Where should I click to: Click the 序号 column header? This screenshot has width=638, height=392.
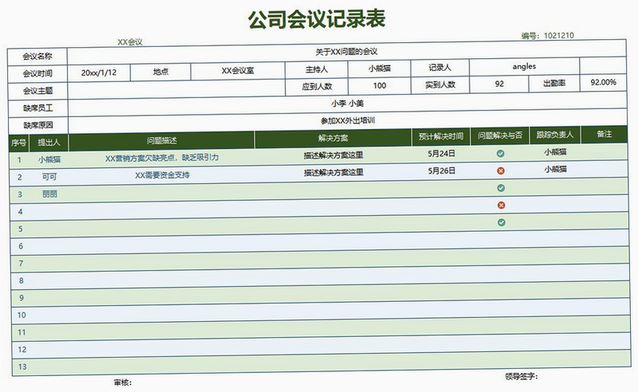click(x=18, y=143)
